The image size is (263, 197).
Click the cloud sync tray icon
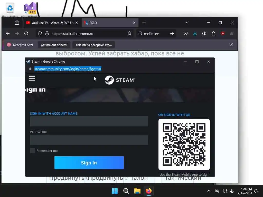coord(217,191)
